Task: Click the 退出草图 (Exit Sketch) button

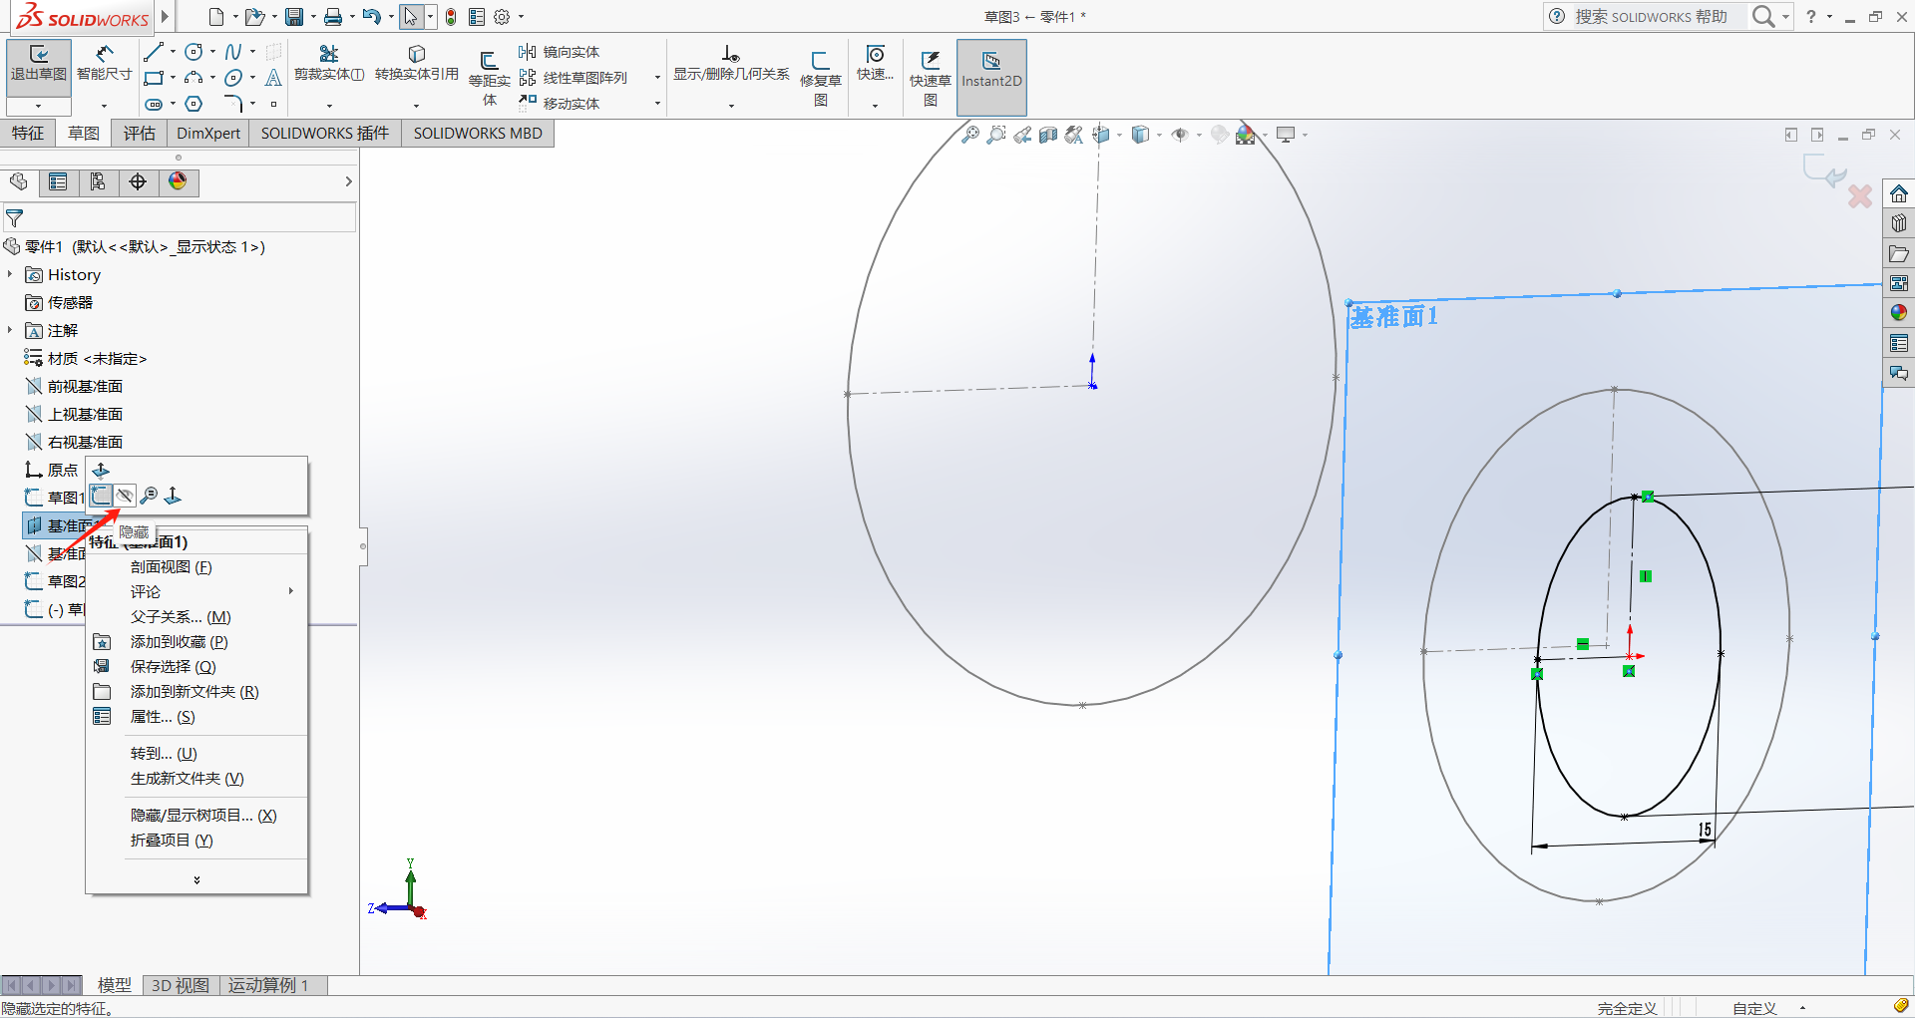Action: pyautogui.click(x=38, y=64)
